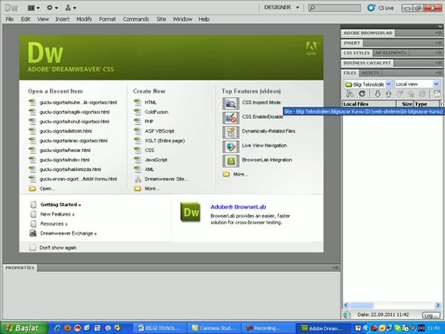Image resolution: width=445 pixels, height=334 pixels.
Task: Open the Resources link
Action: (x=54, y=224)
